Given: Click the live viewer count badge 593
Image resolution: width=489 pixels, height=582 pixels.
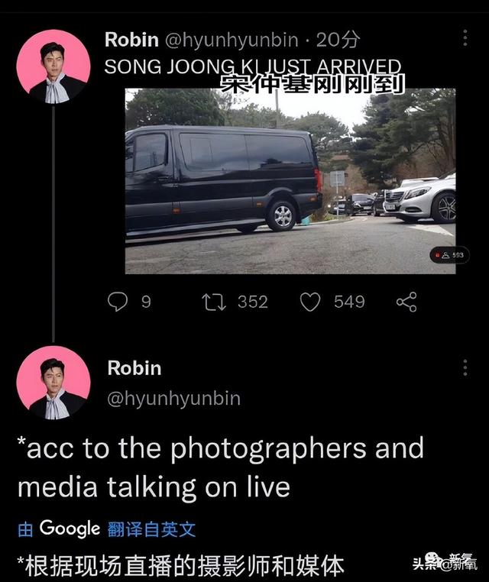Looking at the screenshot, I should point(449,255).
